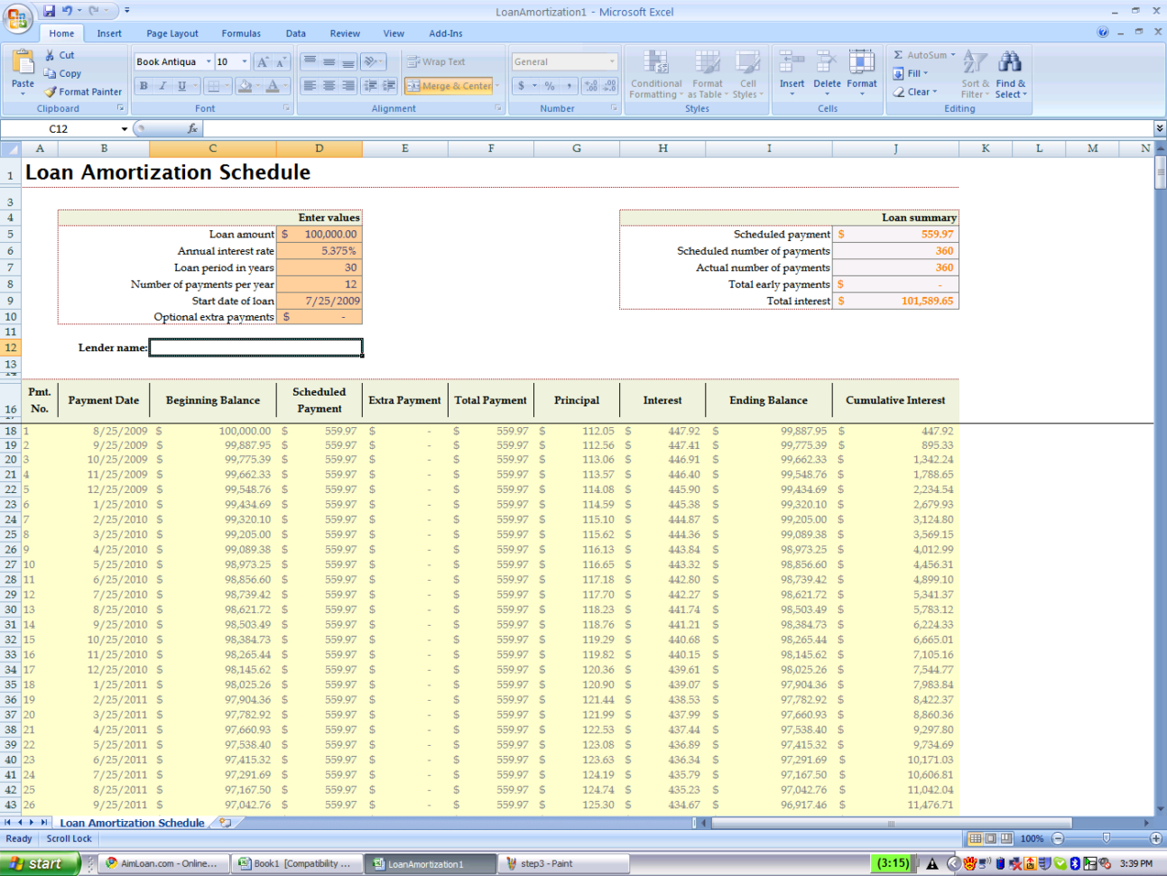Click the Lender name input box
The width and height of the screenshot is (1167, 876).
click(x=255, y=348)
